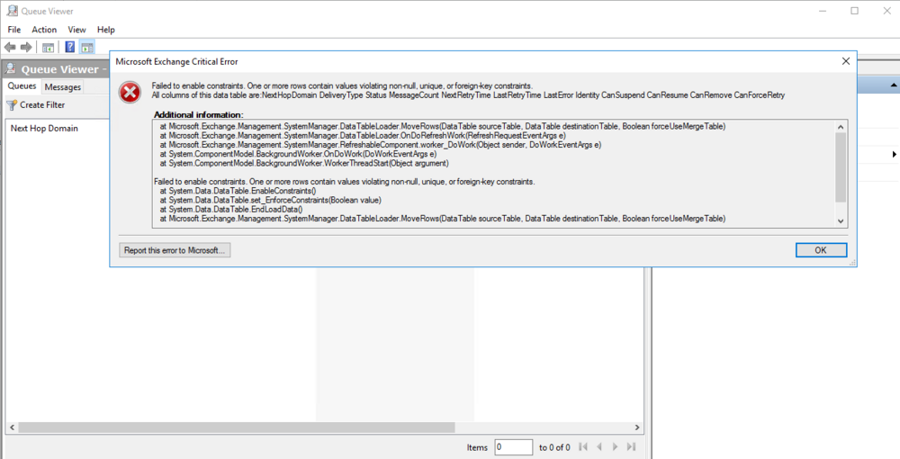This screenshot has width=900, height=459.
Task: Click the Create Filter funnel icon
Action: [x=12, y=105]
